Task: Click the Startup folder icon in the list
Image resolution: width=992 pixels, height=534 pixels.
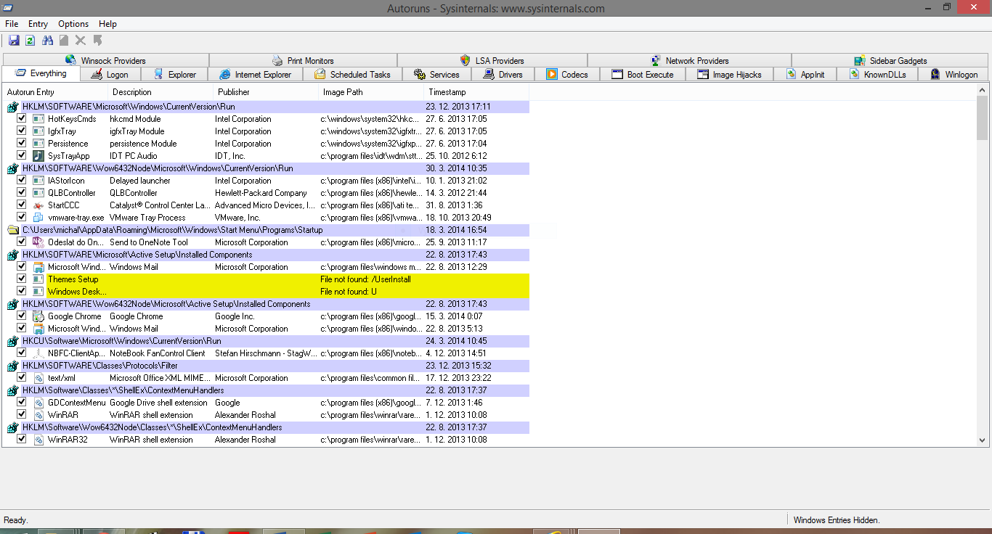Action: [x=12, y=229]
